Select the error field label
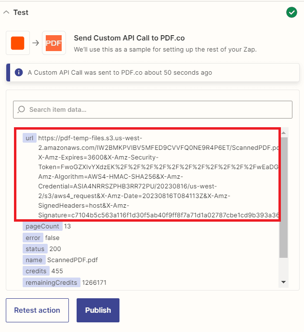Viewport: 304px width, 332px height. click(33, 238)
